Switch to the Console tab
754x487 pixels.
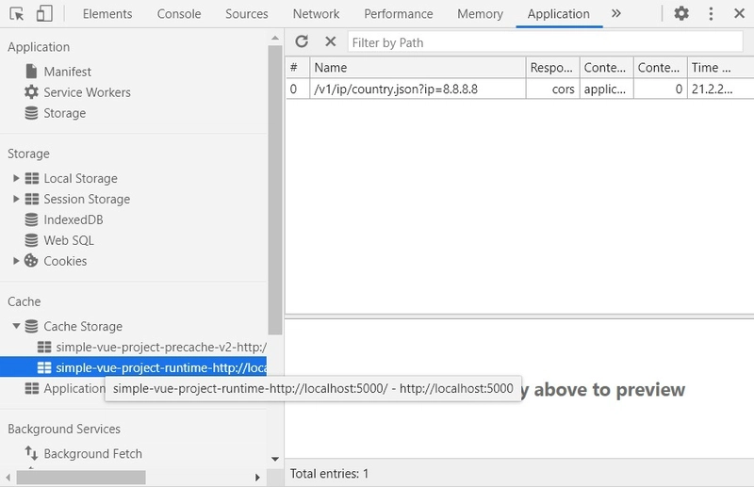point(179,14)
